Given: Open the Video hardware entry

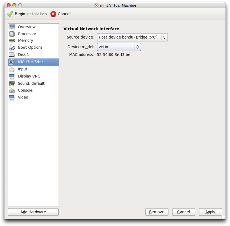Looking at the screenshot, I should tap(33, 97).
